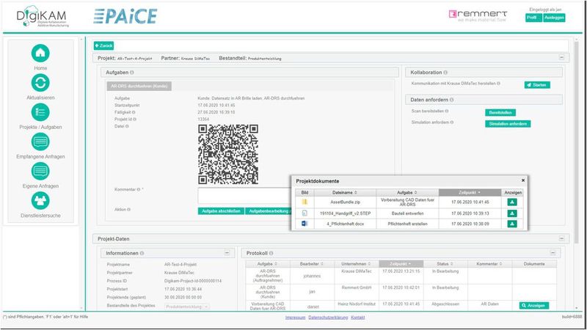Viewport: 587px width, 330px height.
Task: Open the Profil button
Action: pyautogui.click(x=533, y=18)
